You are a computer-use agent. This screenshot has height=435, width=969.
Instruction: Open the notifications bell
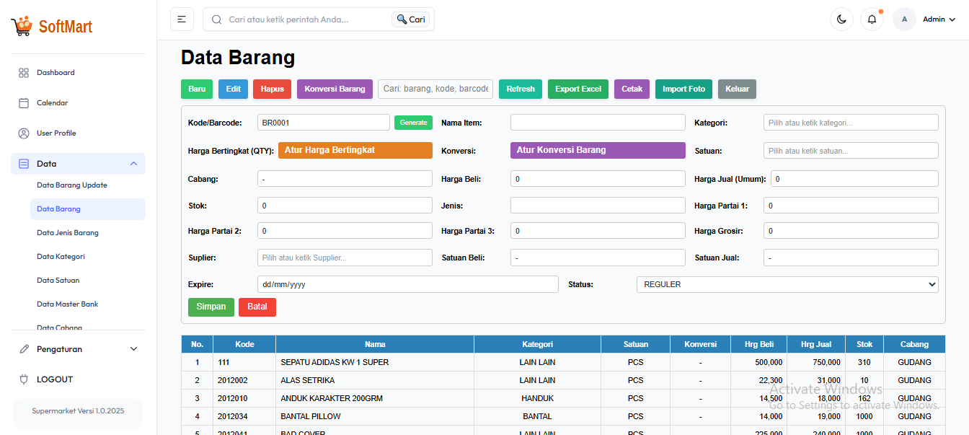872,19
